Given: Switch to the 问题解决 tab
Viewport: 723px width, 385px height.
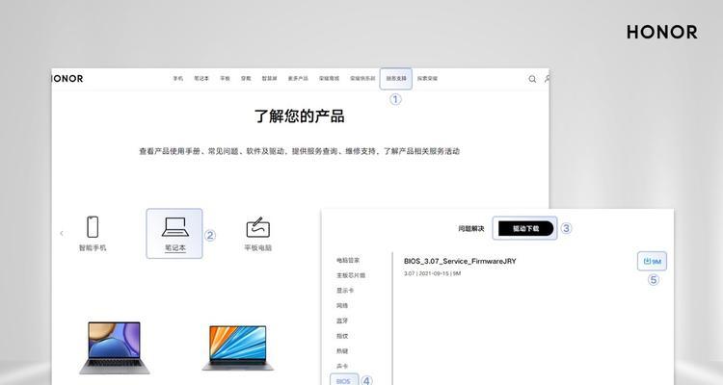Looking at the screenshot, I should point(471,228).
